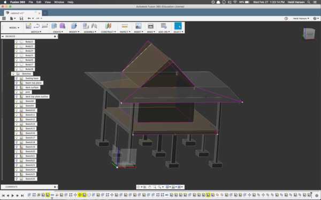Open the Window menu in menu bar
Viewport: 321px width, 200px height.
(59, 2)
